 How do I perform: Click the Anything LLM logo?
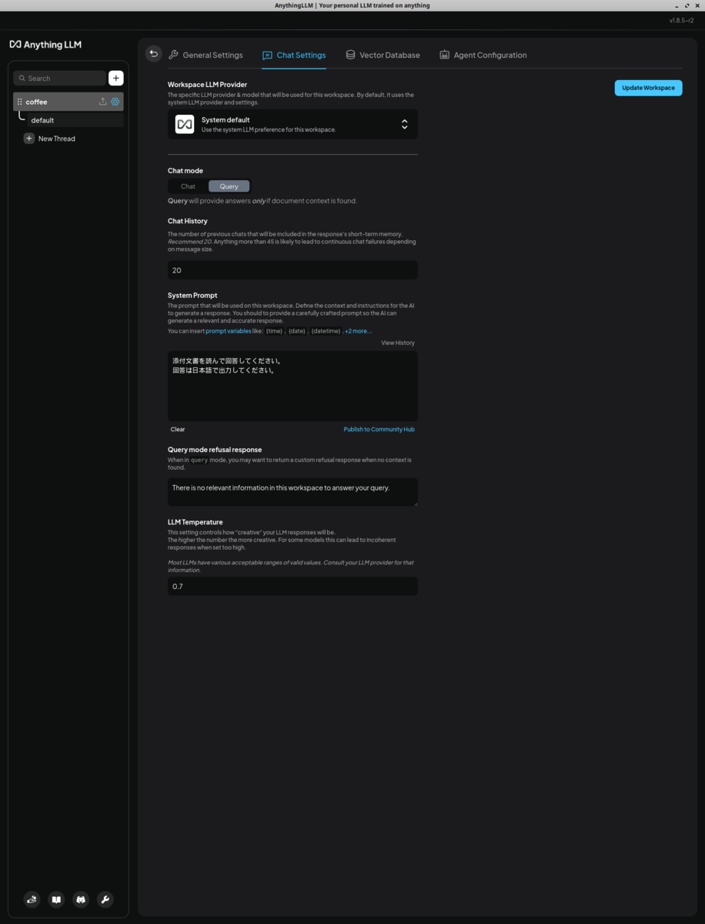(45, 44)
